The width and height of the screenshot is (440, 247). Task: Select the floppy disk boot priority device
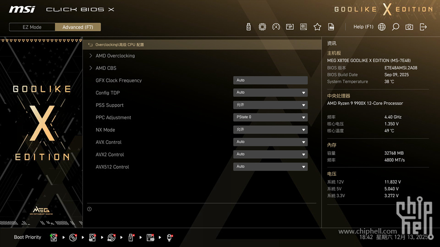(x=150, y=237)
